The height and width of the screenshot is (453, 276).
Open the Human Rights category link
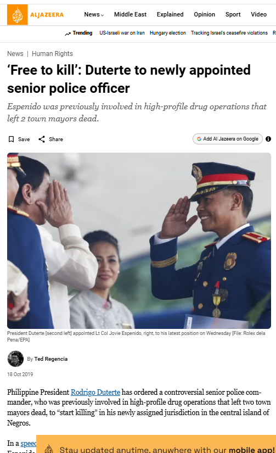(52, 54)
